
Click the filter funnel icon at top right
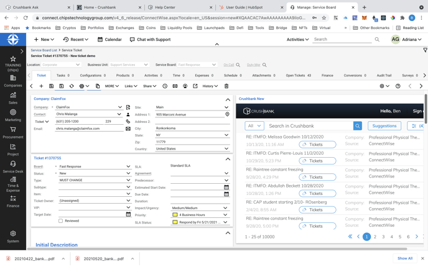(x=426, y=50)
